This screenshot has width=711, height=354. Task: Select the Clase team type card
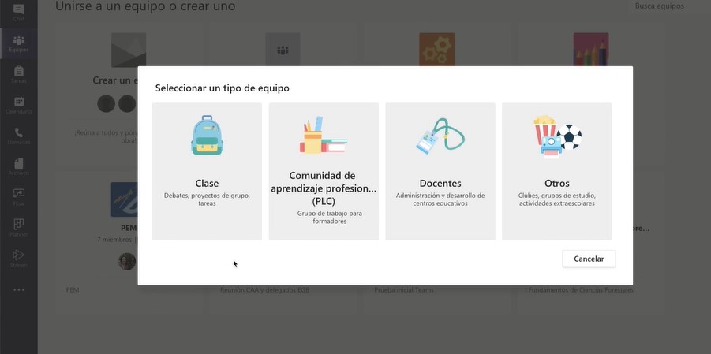click(207, 171)
